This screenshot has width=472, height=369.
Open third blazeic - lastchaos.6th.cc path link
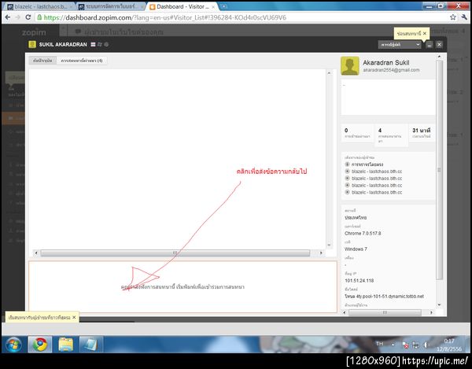coord(377,185)
